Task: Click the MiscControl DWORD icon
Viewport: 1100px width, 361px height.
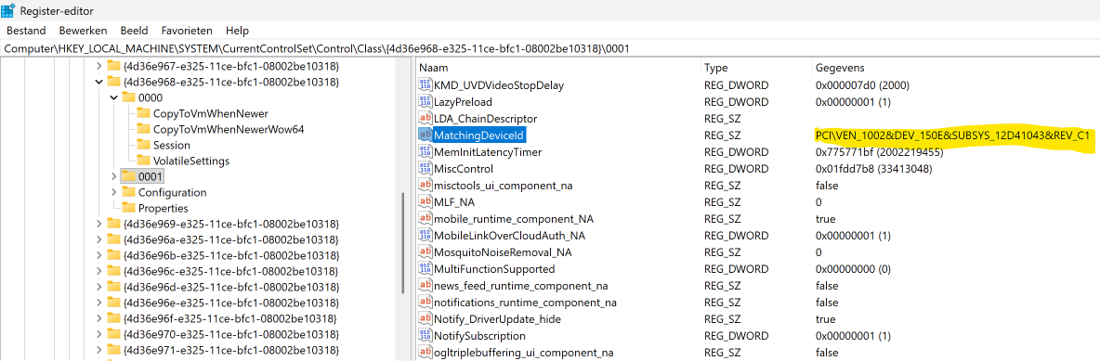Action: point(426,168)
